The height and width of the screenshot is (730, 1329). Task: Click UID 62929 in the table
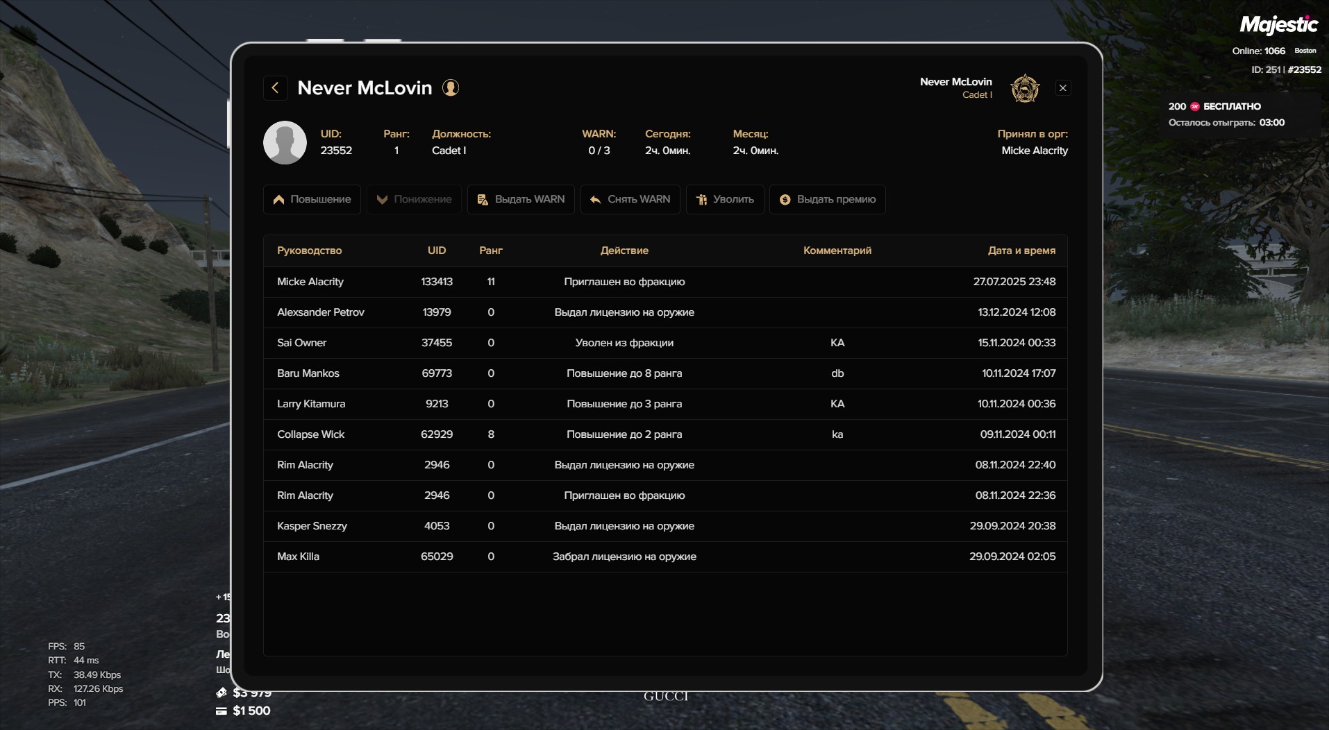click(x=437, y=434)
